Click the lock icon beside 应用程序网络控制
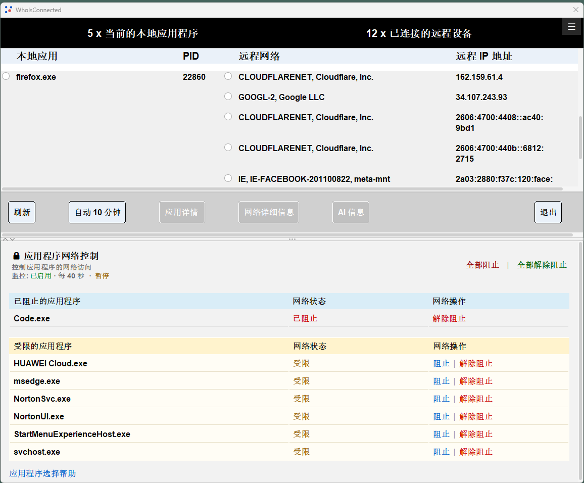The height and width of the screenshot is (483, 584). pos(16,256)
